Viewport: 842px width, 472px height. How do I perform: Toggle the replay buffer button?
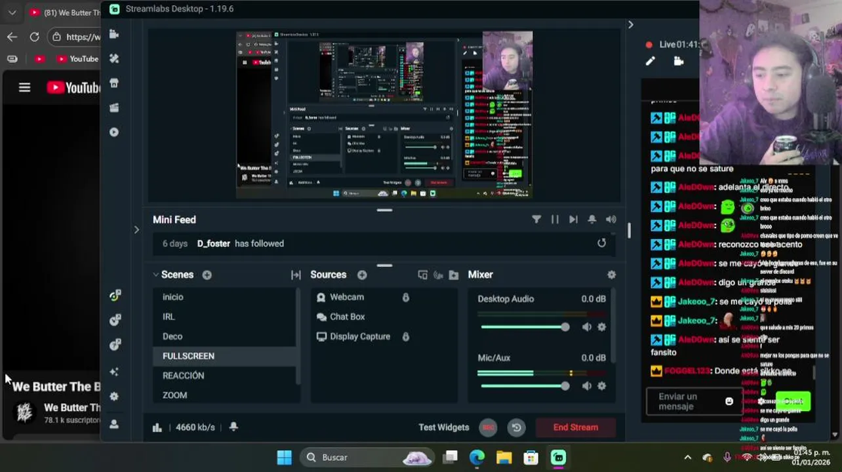tap(517, 427)
